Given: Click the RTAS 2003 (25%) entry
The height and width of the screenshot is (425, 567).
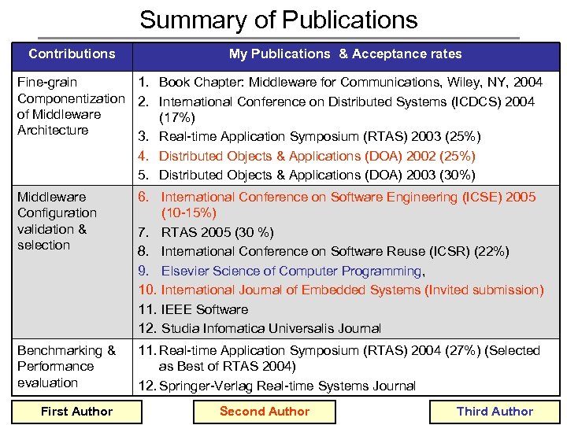Looking at the screenshot, I should click(309, 137).
